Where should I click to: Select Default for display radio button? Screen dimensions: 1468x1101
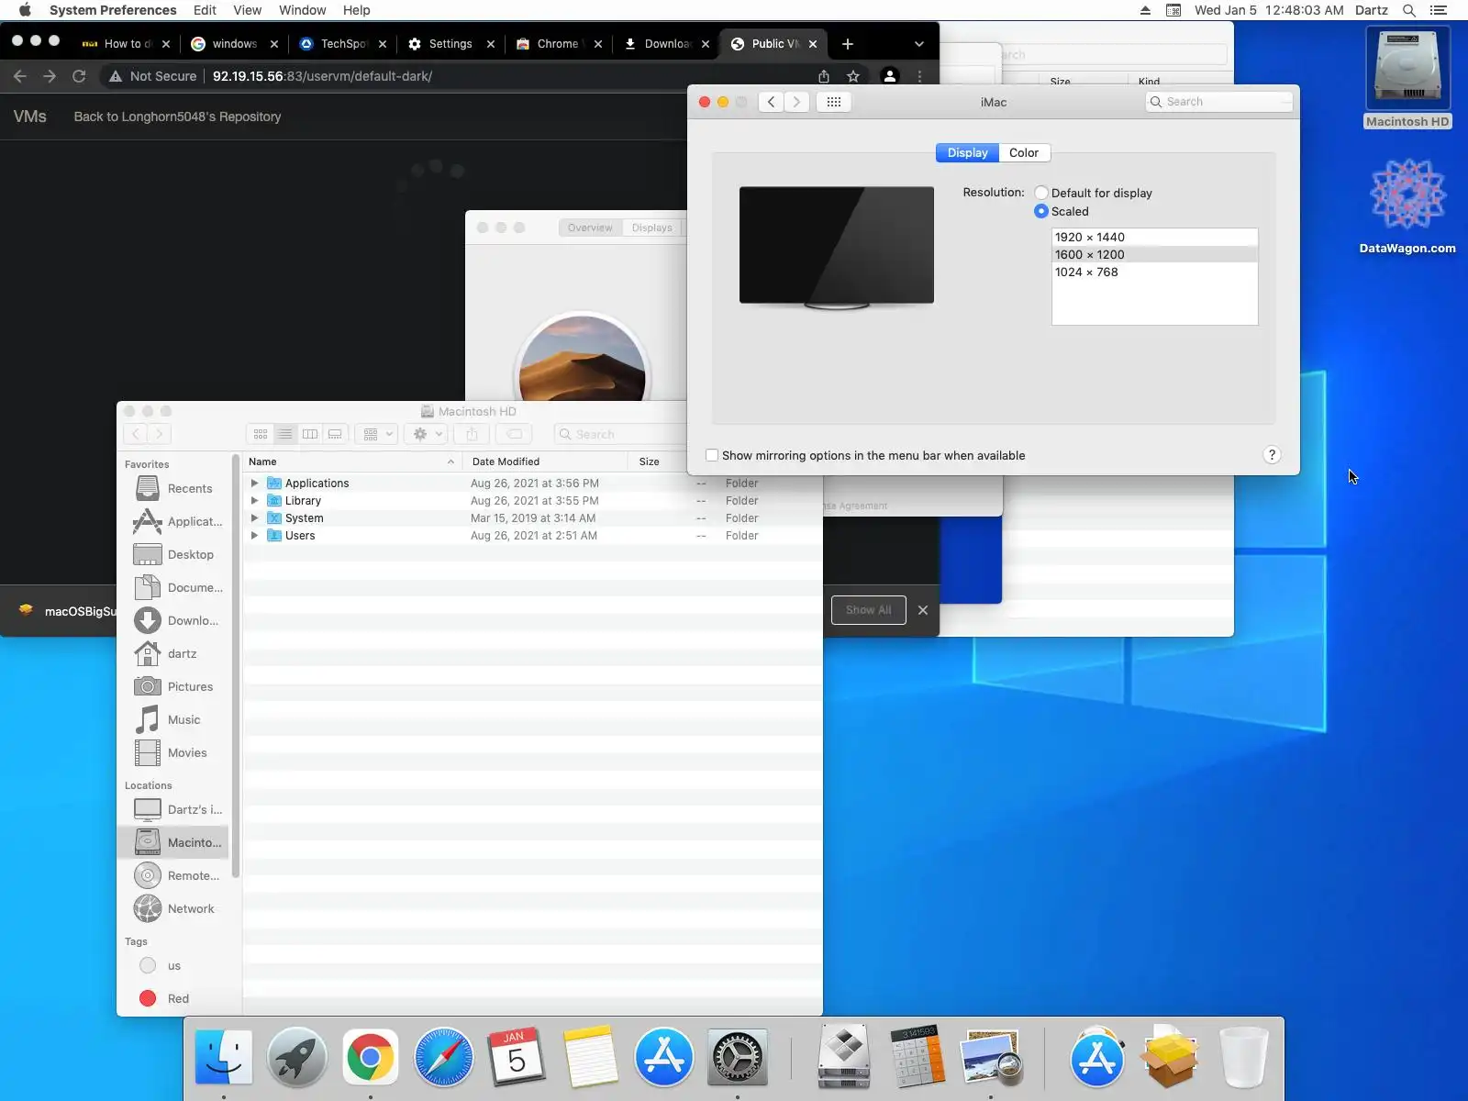point(1041,193)
